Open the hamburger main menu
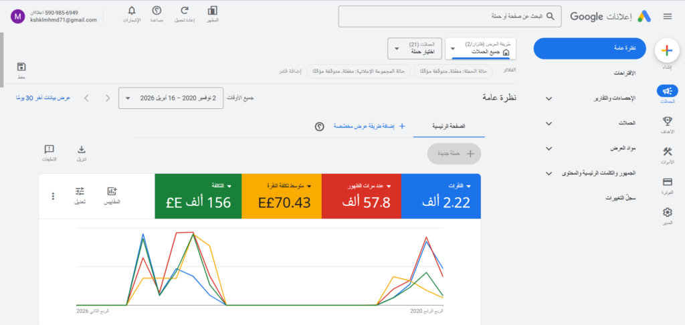685x325 pixels. click(x=667, y=17)
